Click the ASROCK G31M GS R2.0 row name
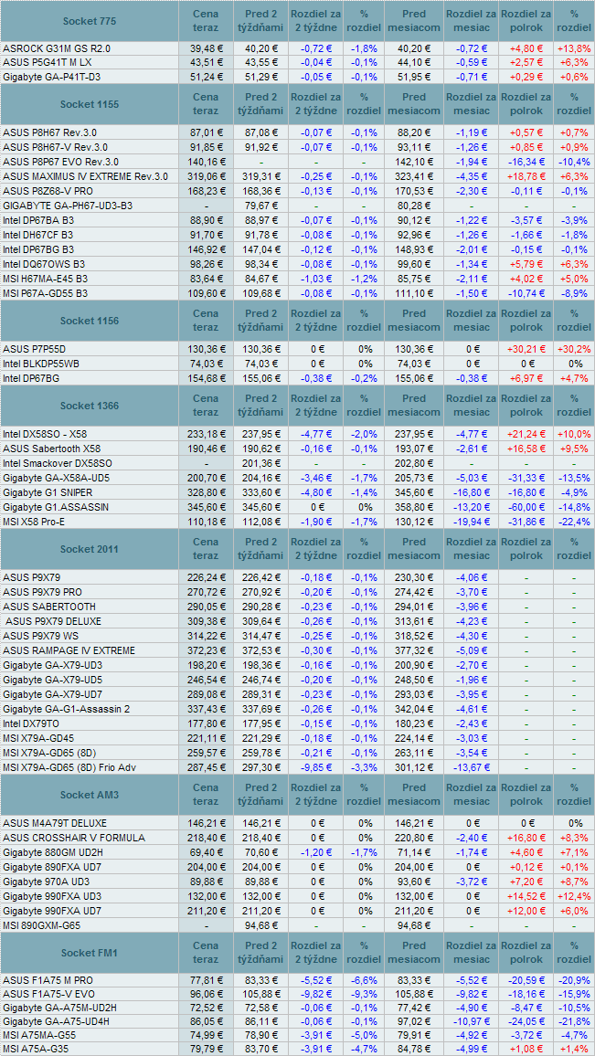Image resolution: width=595 pixels, height=1056 pixels. click(x=58, y=48)
